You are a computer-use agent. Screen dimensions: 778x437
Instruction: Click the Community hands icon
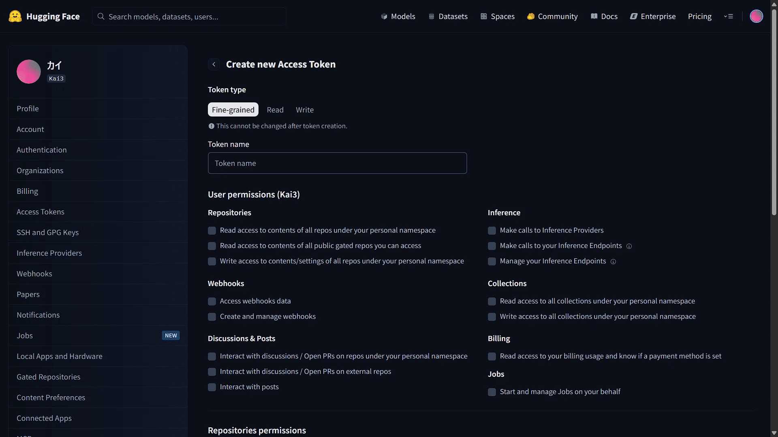(531, 17)
